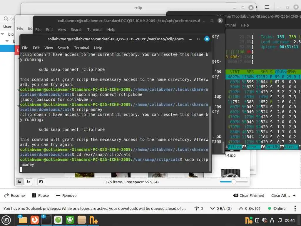Screen dimensions: 301x226
Task: Open Nicotine+ hamburger menu at top right
Action: (267, 7)
